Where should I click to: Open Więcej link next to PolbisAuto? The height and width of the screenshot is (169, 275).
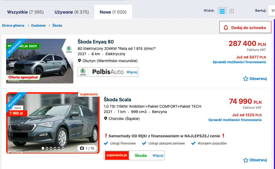[132, 72]
